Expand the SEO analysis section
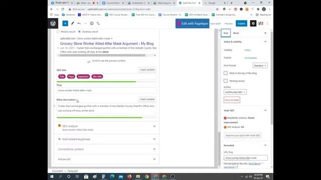This screenshot has width=321, height=180. pos(106,127)
